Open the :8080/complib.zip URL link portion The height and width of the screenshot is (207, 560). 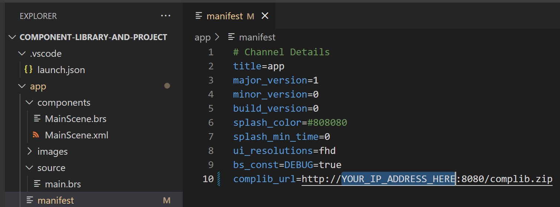(504, 179)
